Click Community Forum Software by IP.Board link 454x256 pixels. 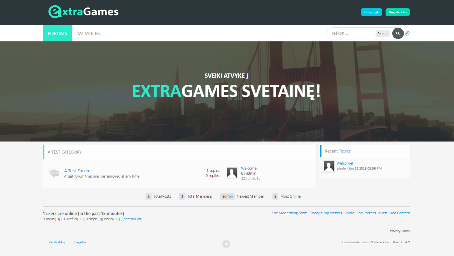376,242
